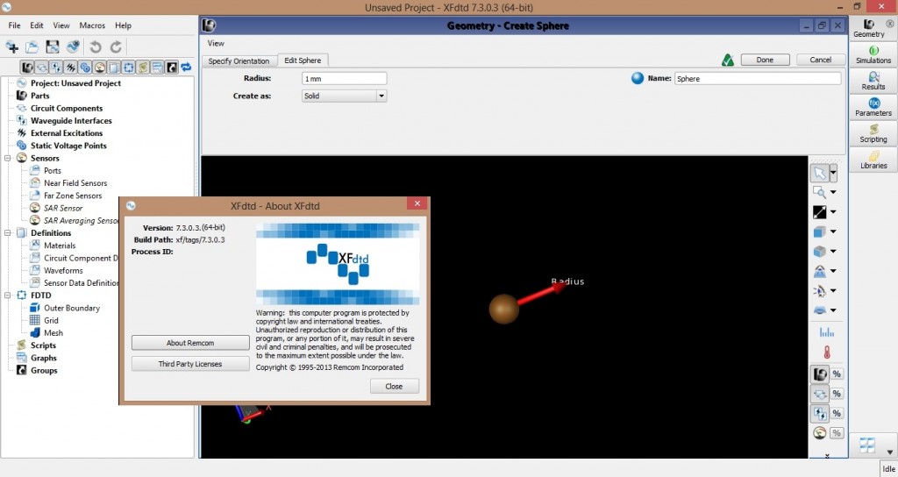
Task: Toggle circuit components visibility in view toolbar
Action: [x=820, y=394]
